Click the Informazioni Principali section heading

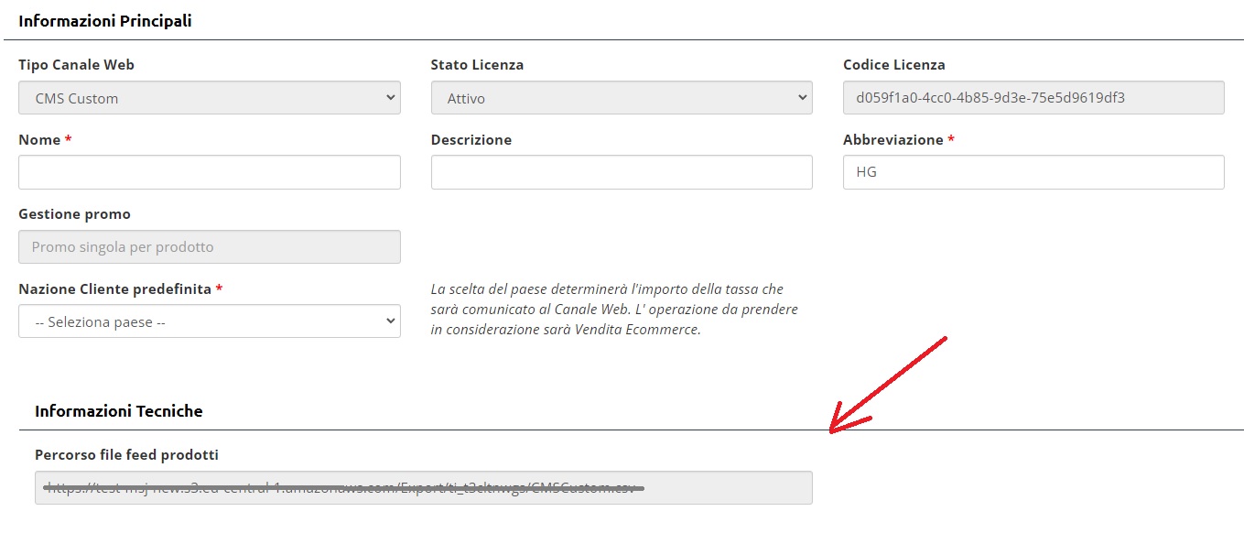pyautogui.click(x=105, y=21)
